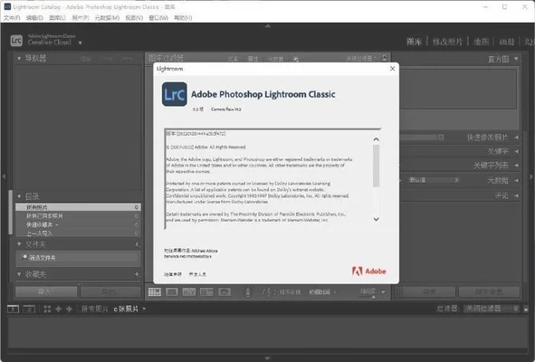Open the filmstrip source dropdown after 0张照片
535x362 pixels.
(x=144, y=309)
